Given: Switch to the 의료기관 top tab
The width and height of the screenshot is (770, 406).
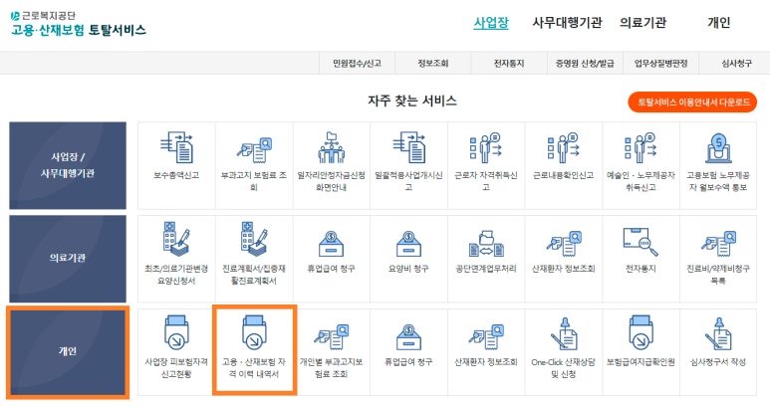Looking at the screenshot, I should click(x=642, y=23).
